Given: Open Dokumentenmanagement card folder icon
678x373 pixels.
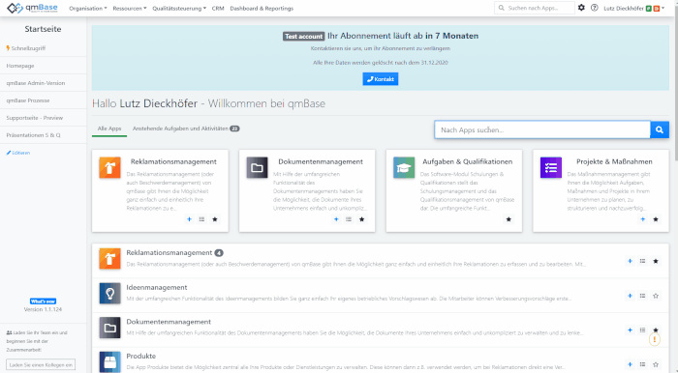Looking at the screenshot, I should [x=257, y=168].
